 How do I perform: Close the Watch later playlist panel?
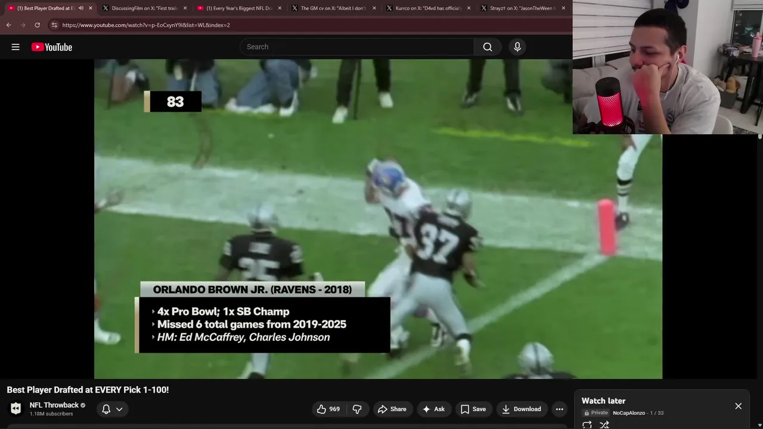738,406
